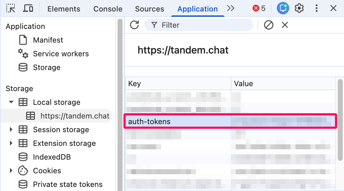
Task: Focus the Filter input field
Action: coord(198,25)
